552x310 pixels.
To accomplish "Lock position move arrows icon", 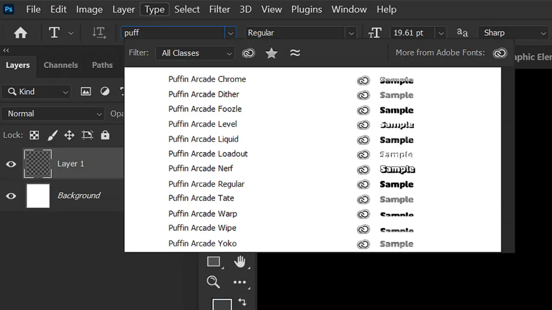I will pyautogui.click(x=69, y=135).
